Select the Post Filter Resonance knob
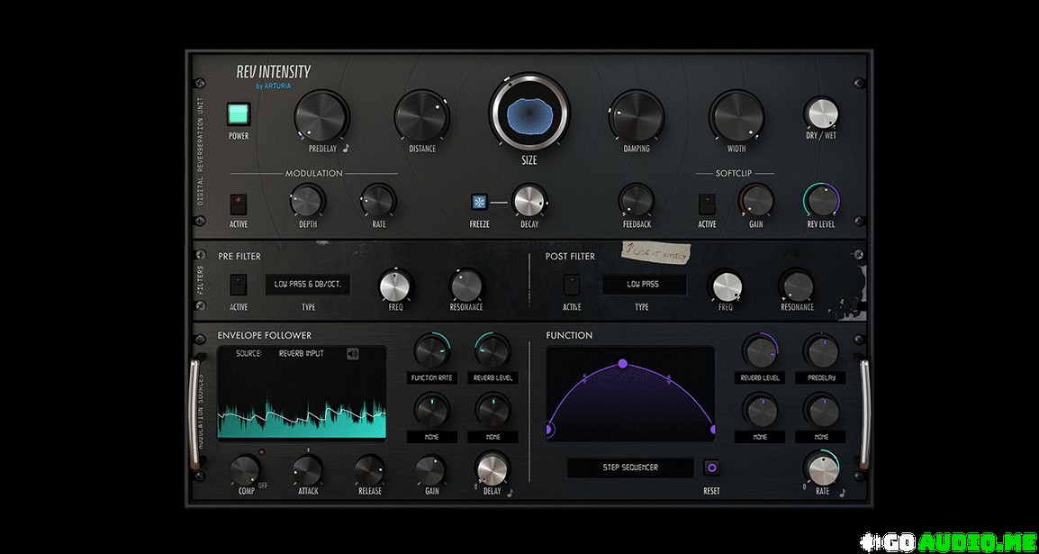The height and width of the screenshot is (554, 1039). 797,286
